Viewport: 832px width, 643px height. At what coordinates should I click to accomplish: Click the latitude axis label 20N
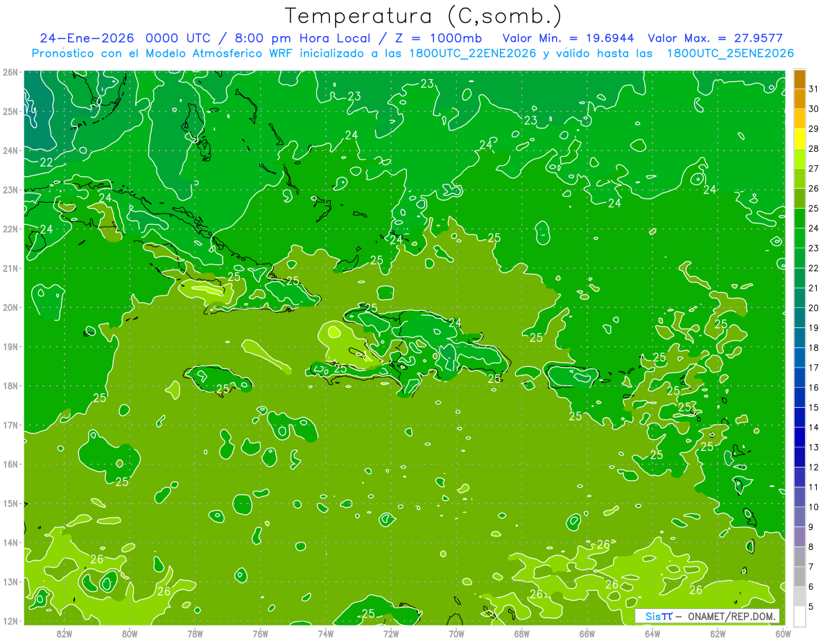[x=10, y=307]
